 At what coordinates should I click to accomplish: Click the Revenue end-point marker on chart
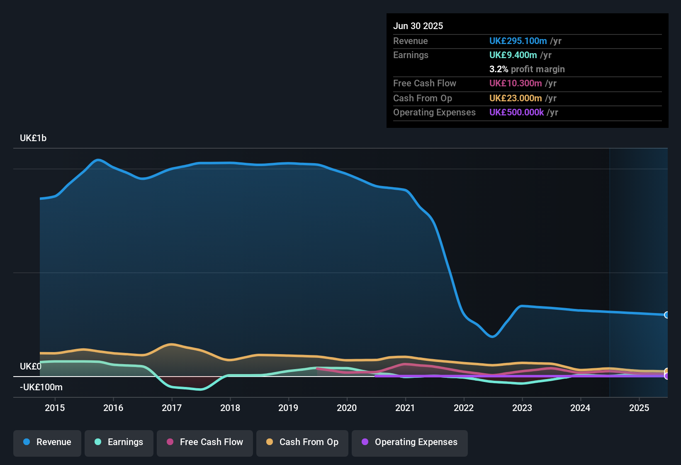[x=667, y=315]
